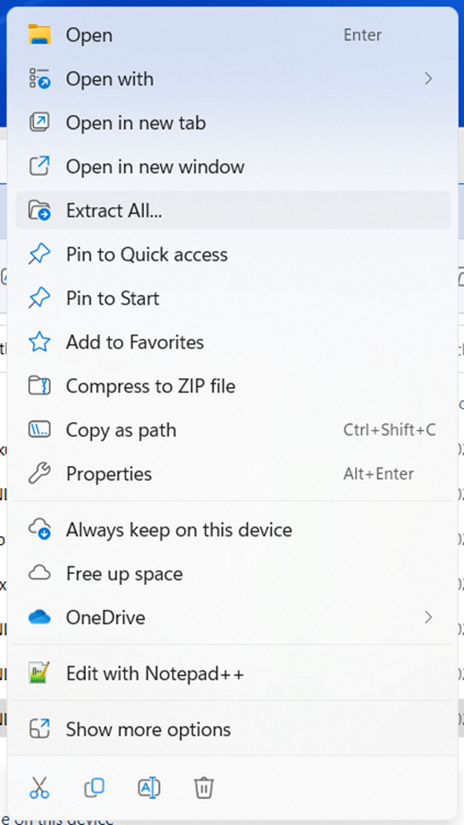Click the Enter shortcut hint text

[x=362, y=35]
